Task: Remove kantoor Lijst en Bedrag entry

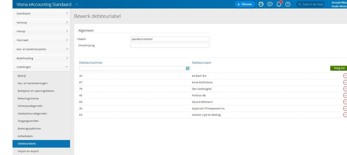Action: [345, 115]
